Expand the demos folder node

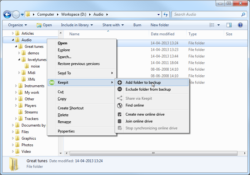pos(19,53)
